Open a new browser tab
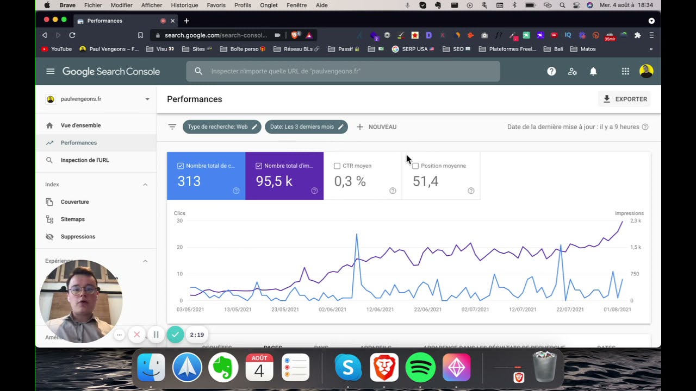 pyautogui.click(x=187, y=21)
